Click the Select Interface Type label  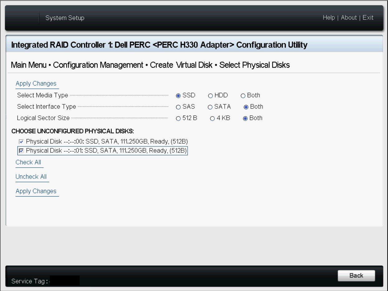pos(46,107)
